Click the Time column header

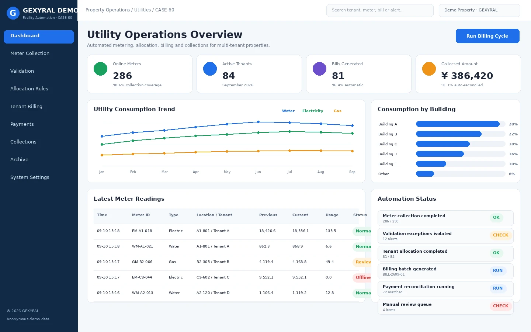[102, 215]
